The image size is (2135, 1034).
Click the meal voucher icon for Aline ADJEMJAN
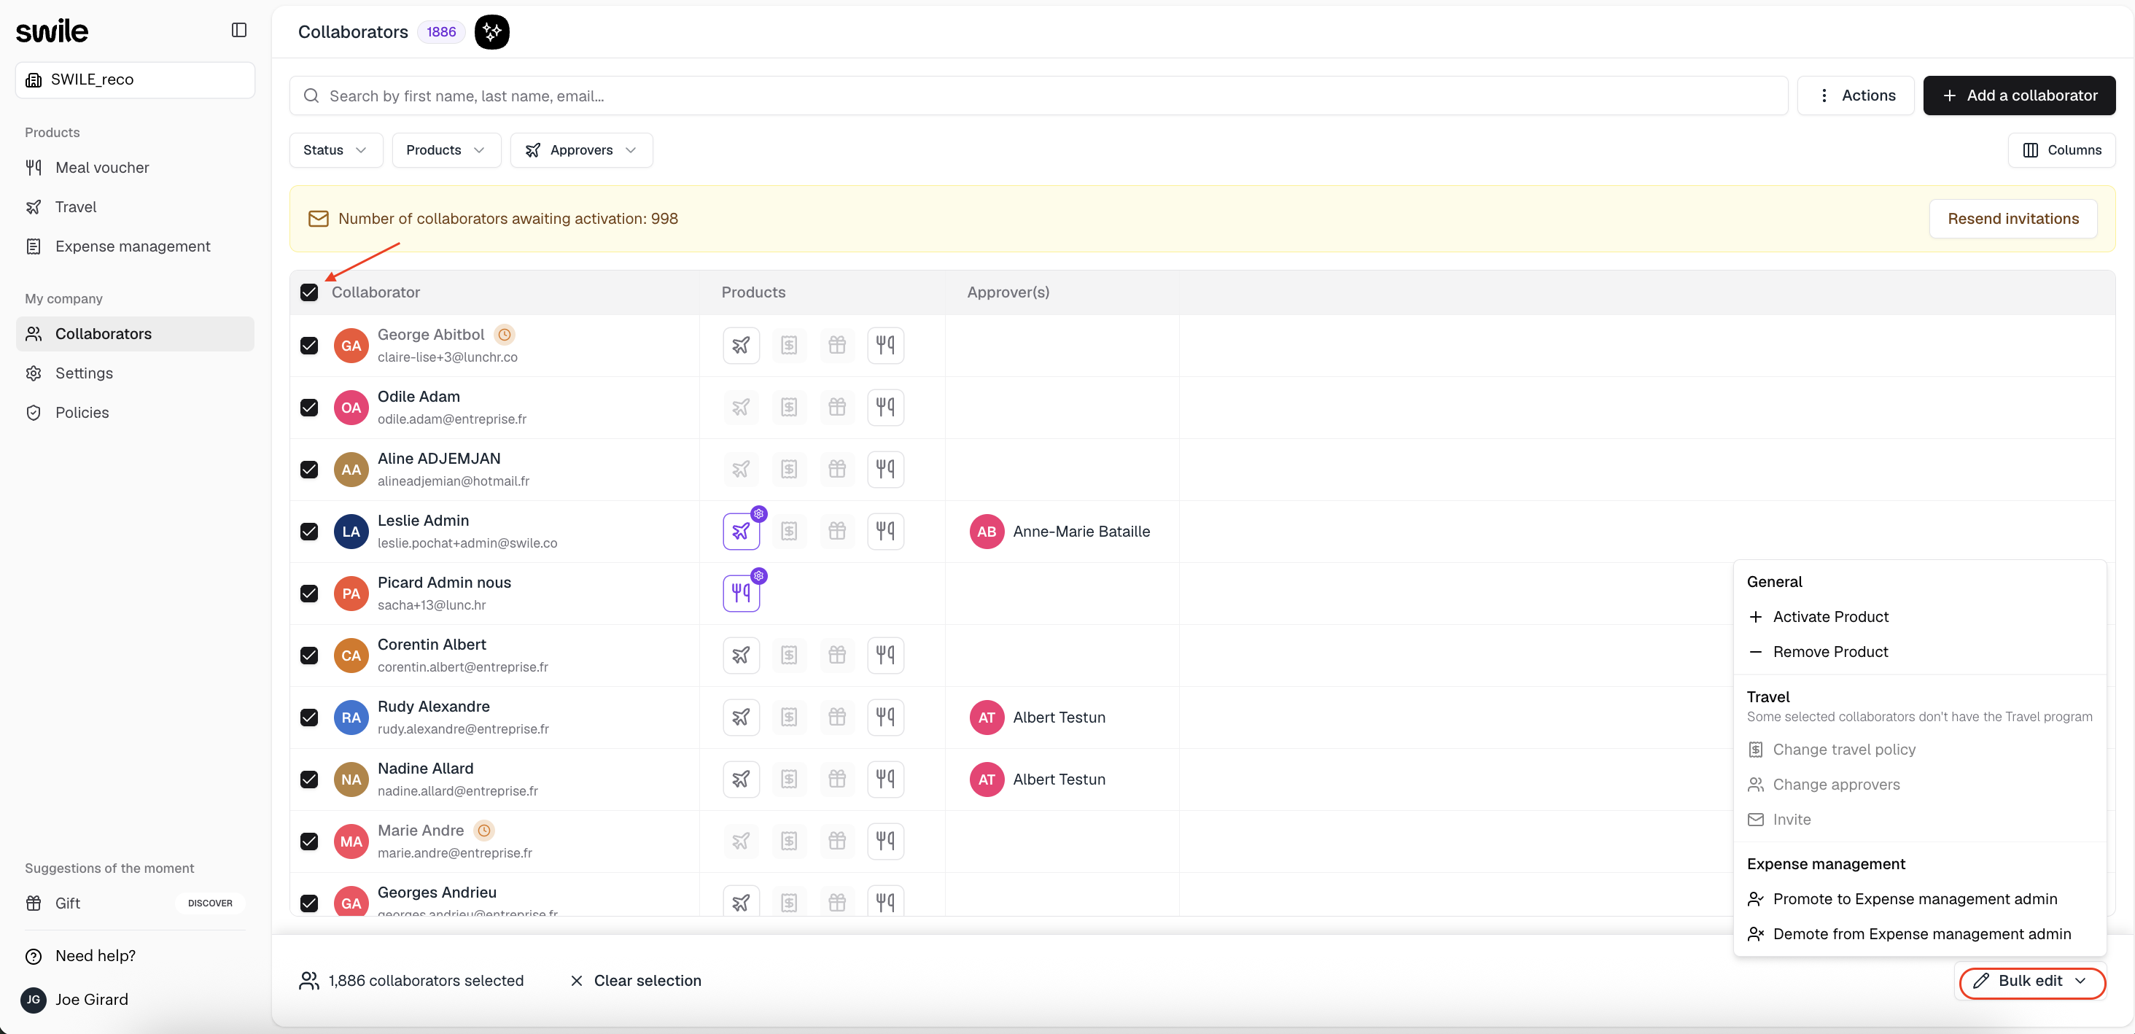coord(885,469)
